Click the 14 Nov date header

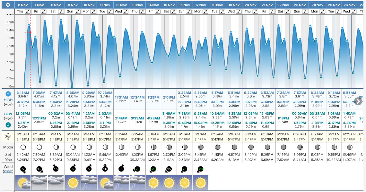click(x=153, y=5)
